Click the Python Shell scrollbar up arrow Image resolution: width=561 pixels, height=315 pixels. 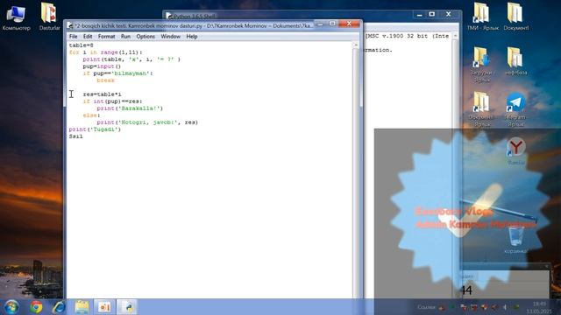click(x=455, y=36)
